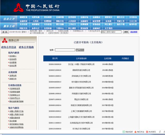
Task: Click the 服务互动 banner label
Action: [9, 26]
